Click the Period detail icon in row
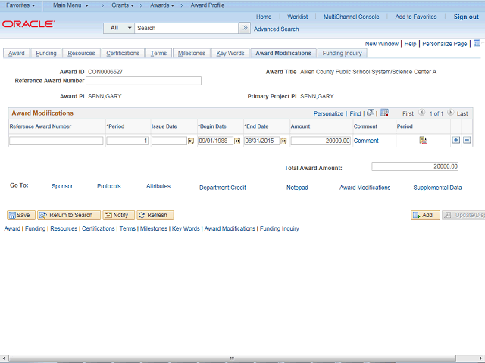 pos(423,140)
